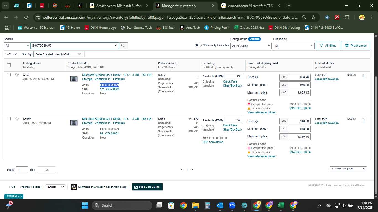Open the bookmarks apps grid icon
The height and width of the screenshot is (212, 378).
[x=7, y=28]
